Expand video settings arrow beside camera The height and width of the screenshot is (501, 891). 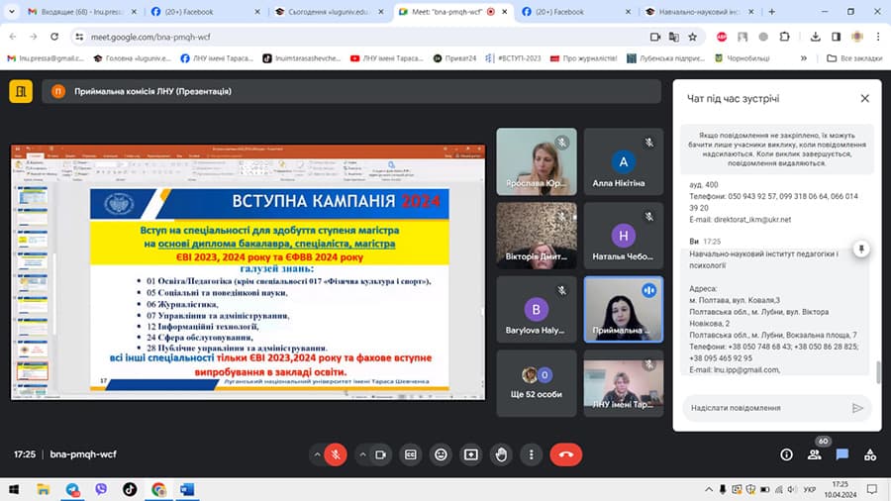(362, 454)
